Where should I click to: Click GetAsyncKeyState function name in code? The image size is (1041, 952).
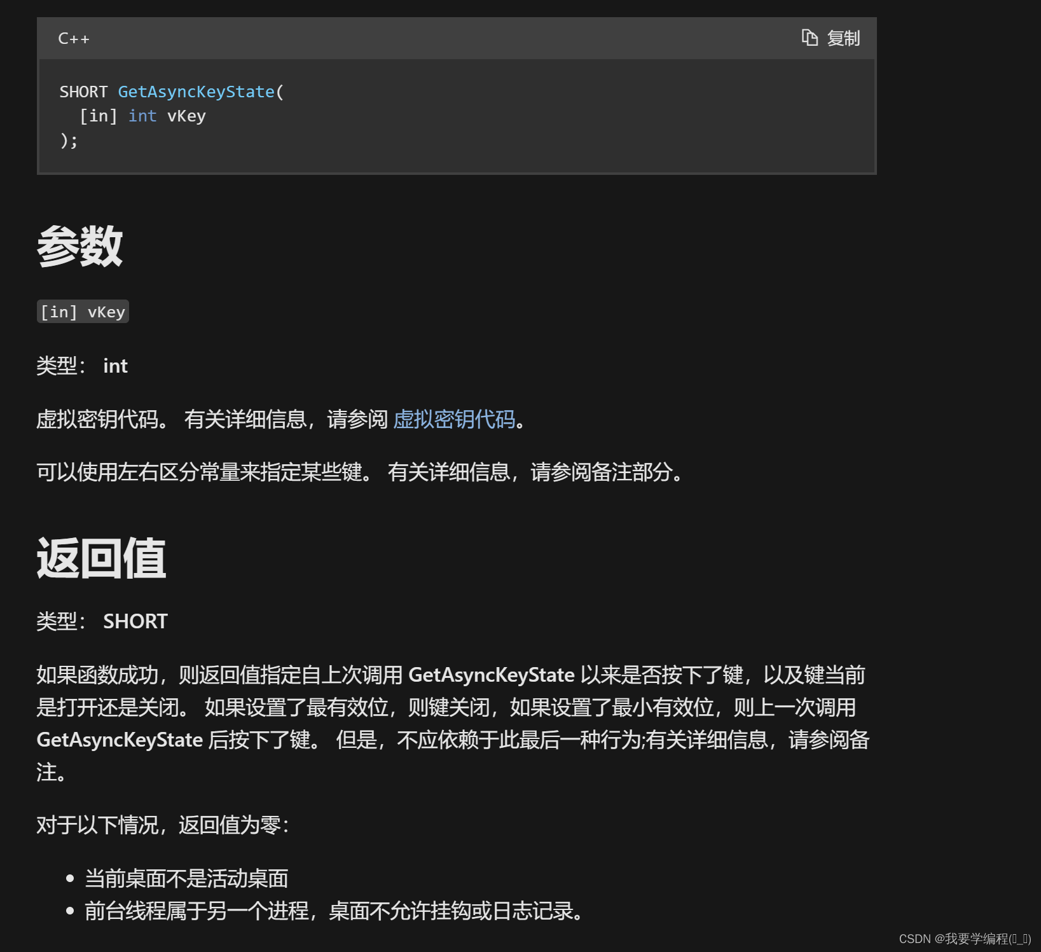click(196, 92)
